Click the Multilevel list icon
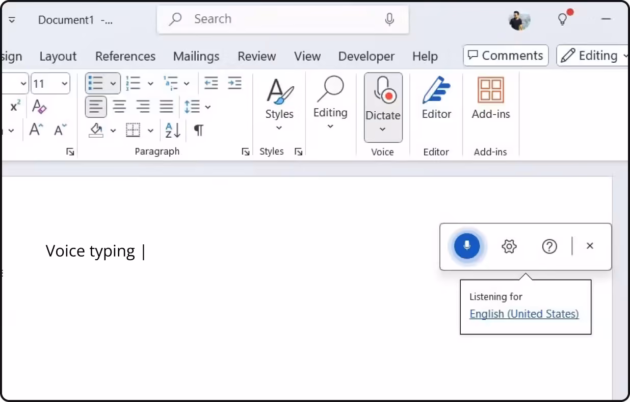 (171, 83)
